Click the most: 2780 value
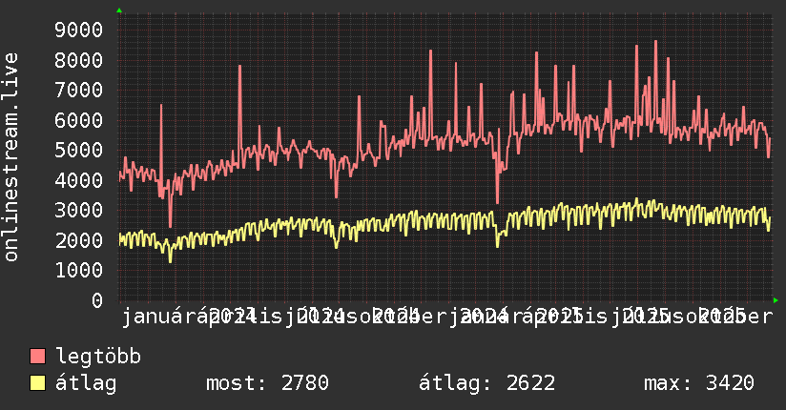Screen dimensions: 786x410 point(267,383)
